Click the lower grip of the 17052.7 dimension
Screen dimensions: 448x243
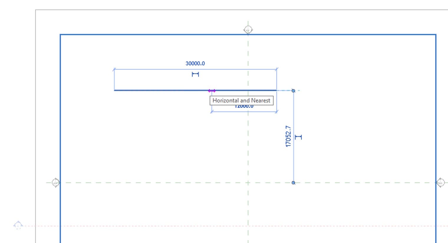(293, 183)
